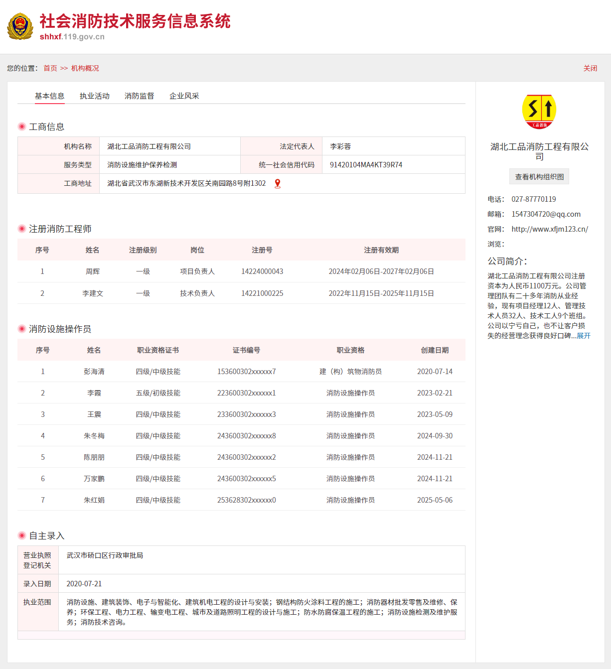Click the 公司简介 heading
The width and height of the screenshot is (611, 669).
(507, 261)
